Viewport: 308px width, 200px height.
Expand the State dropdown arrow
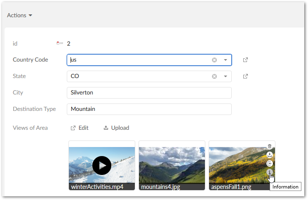click(226, 76)
